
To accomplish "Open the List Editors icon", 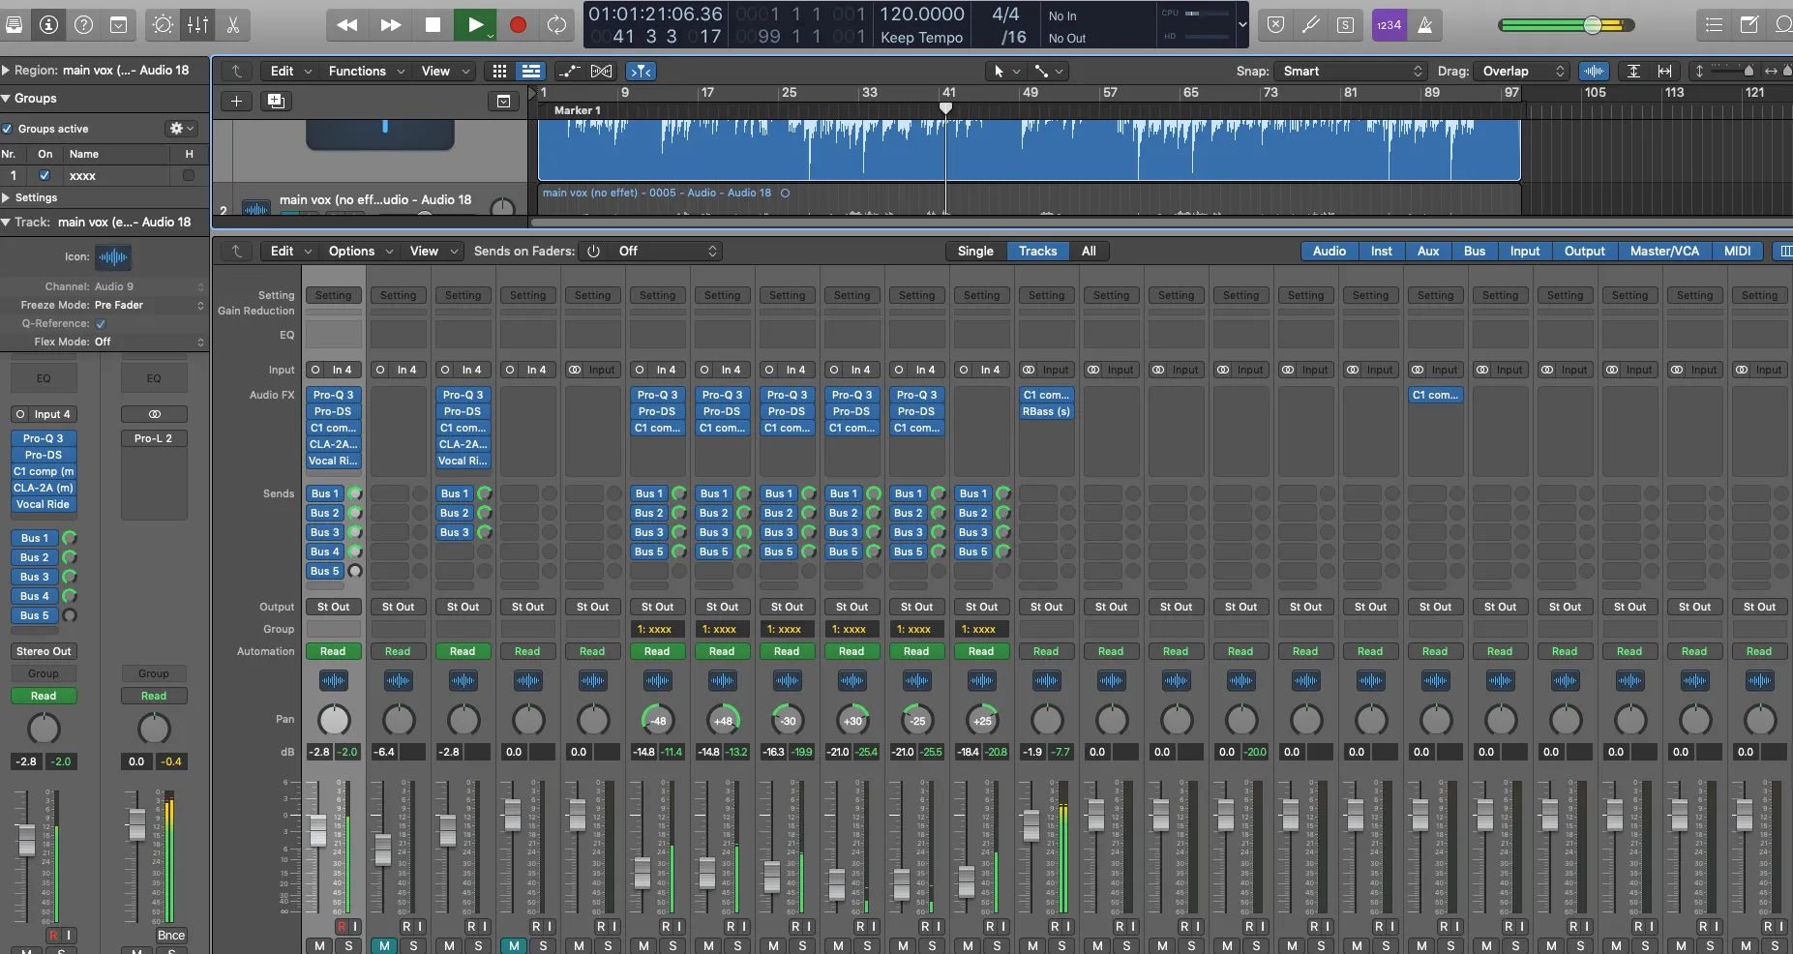I will click(1714, 25).
